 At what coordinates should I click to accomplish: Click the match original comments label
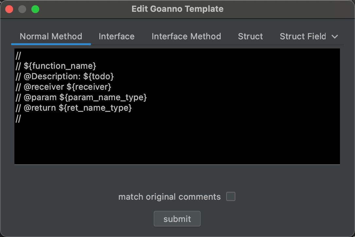click(x=169, y=197)
